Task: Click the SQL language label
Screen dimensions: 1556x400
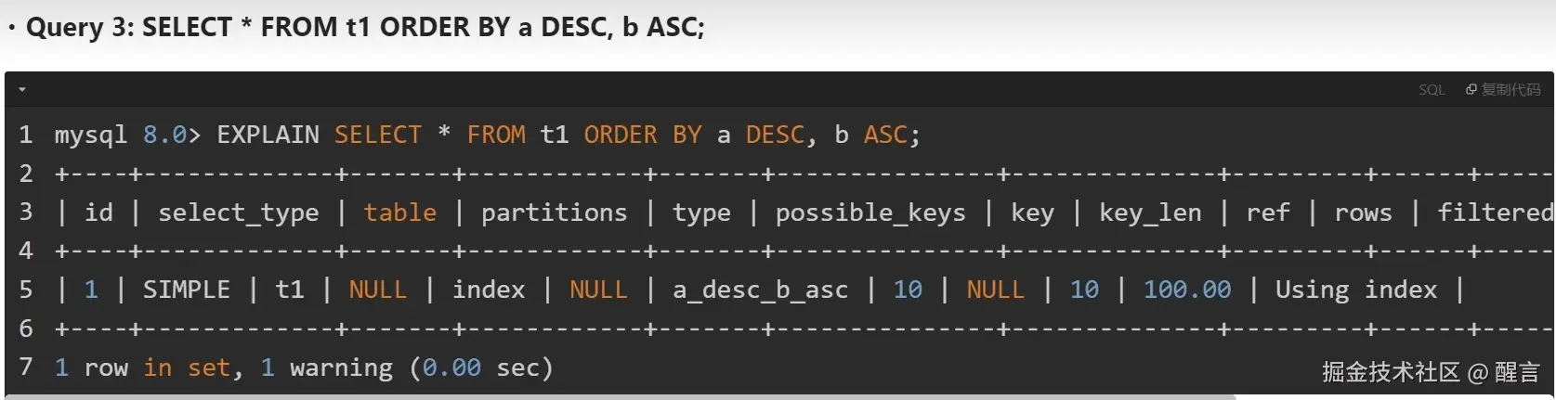Action: tap(1432, 90)
